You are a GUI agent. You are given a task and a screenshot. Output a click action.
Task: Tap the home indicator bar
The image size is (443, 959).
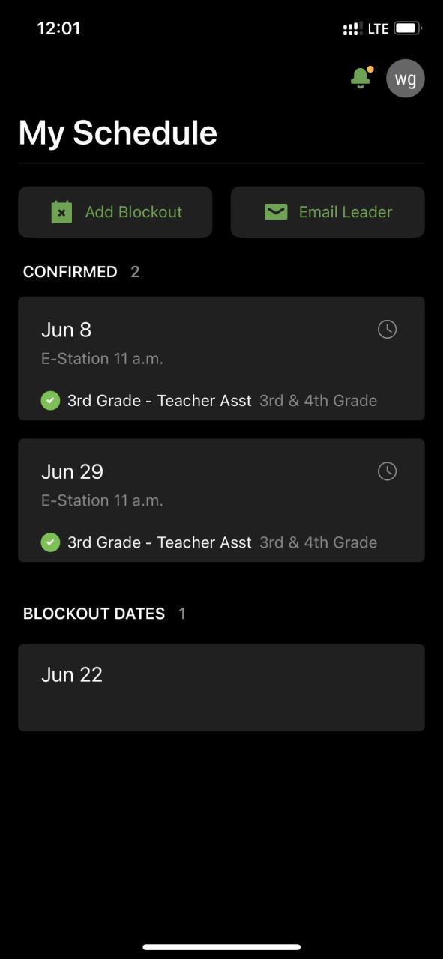(x=222, y=947)
